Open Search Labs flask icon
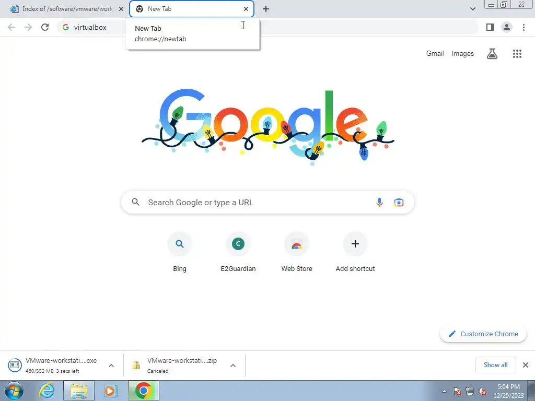Screen dimensions: 535x401 492,54
